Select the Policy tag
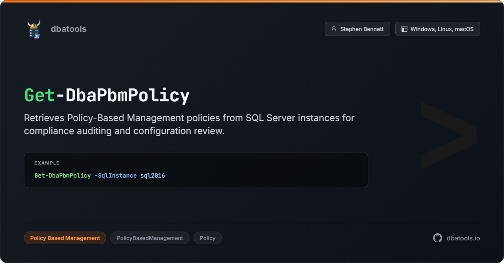Viewport: 504px width, 263px height. click(207, 238)
